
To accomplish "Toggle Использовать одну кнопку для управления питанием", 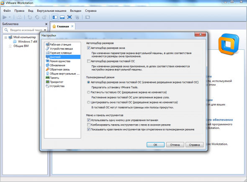I will [x=89, y=120].
